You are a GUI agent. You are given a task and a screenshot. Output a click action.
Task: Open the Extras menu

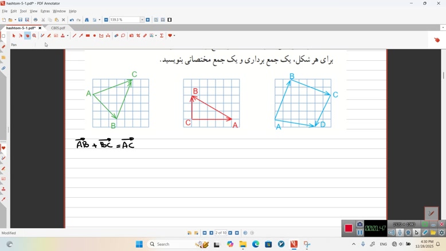[45, 11]
